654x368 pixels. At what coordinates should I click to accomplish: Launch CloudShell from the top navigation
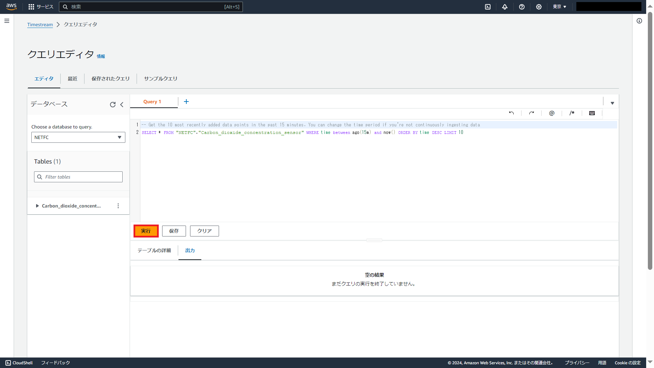488,7
